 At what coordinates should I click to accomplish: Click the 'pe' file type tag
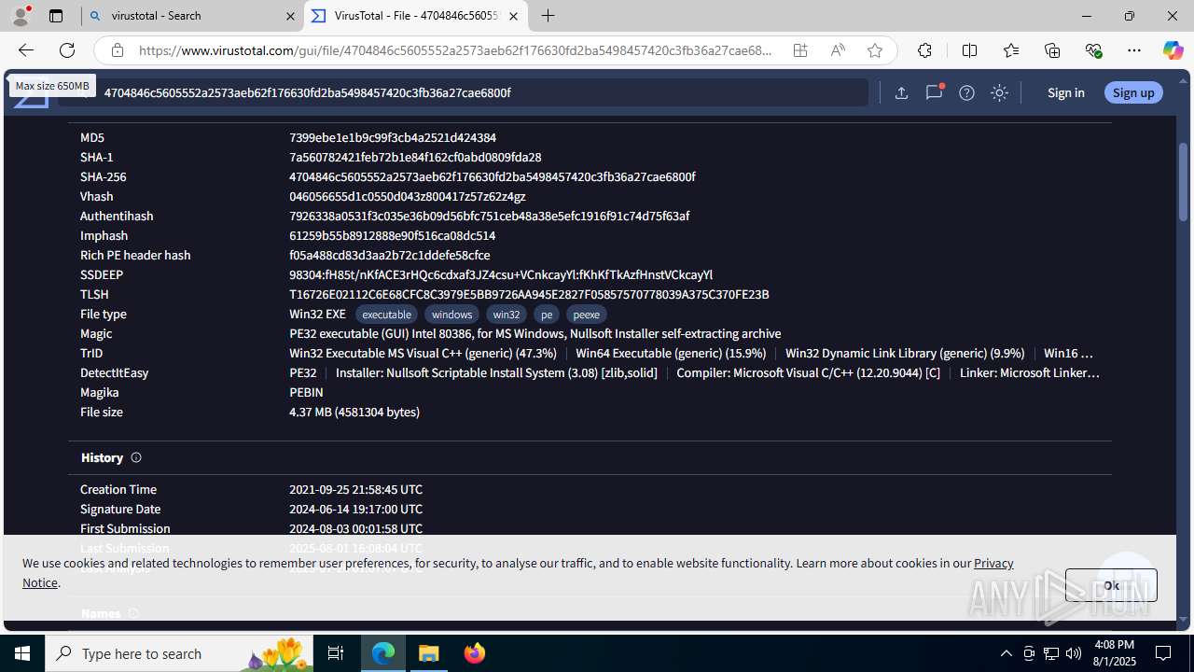(547, 315)
